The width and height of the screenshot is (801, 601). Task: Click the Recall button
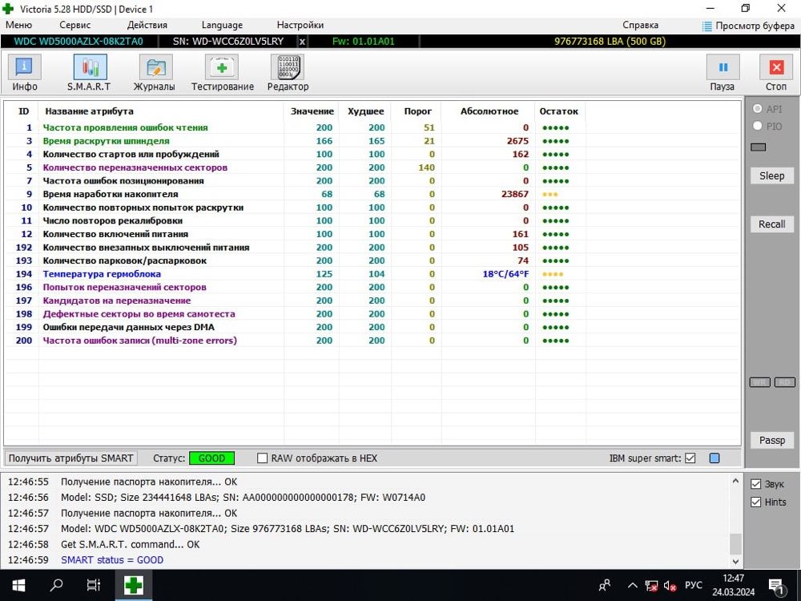[772, 224]
